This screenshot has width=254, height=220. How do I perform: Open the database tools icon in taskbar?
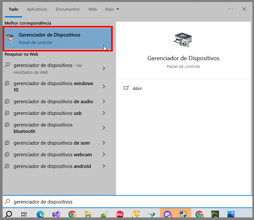(135, 214)
